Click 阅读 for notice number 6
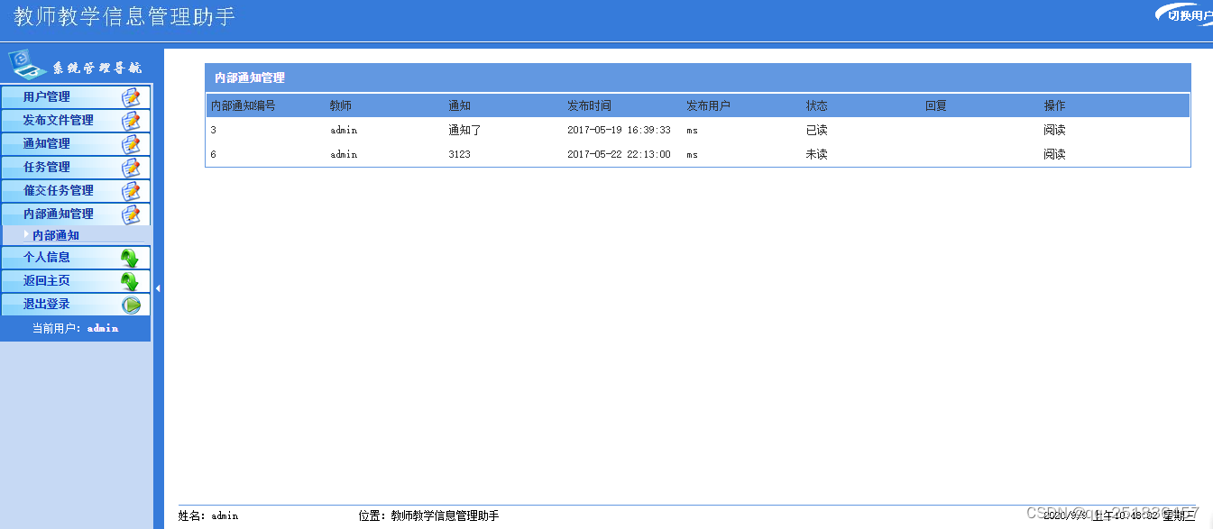1213x529 pixels. 1054,154
